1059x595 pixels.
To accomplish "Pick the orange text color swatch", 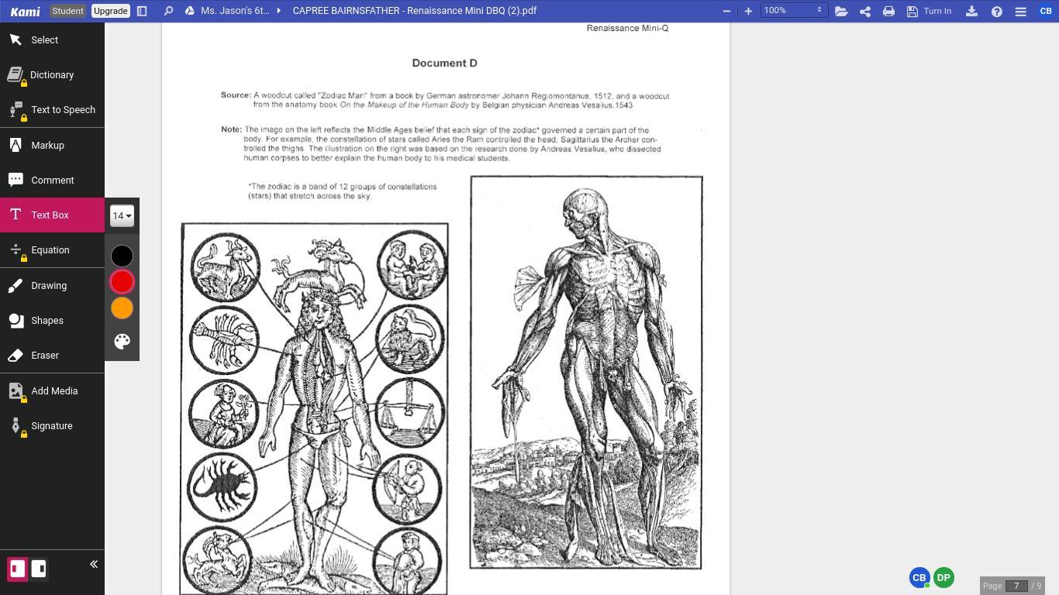I will pos(122,308).
